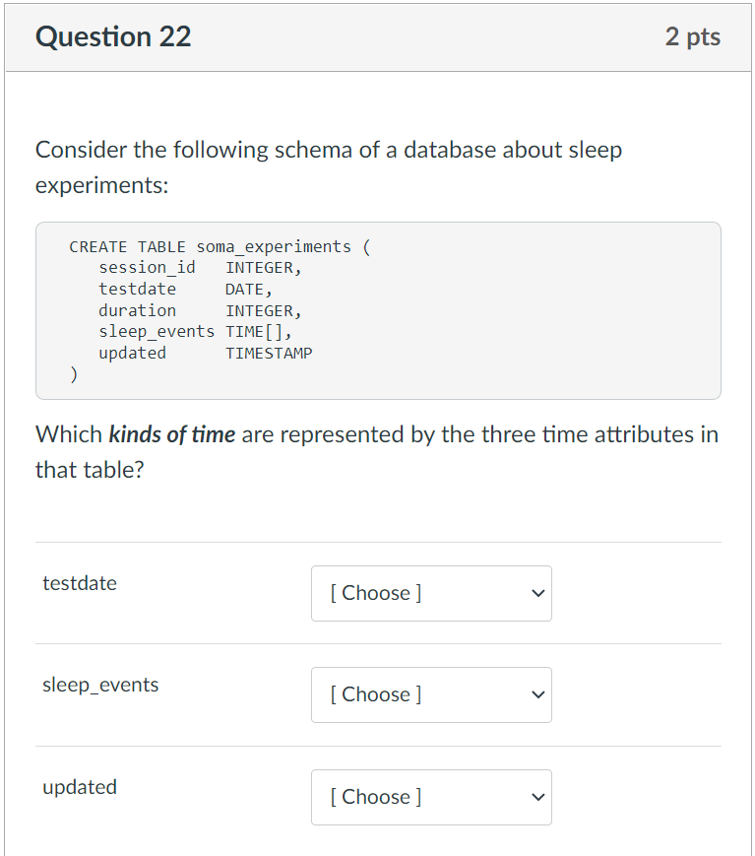Click the updated attribute label
Screen dimensions: 755x856
point(80,787)
